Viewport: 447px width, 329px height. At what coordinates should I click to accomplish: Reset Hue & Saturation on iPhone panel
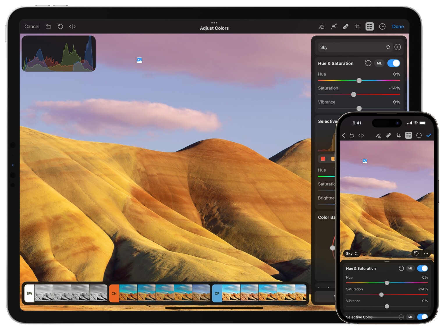[401, 268]
